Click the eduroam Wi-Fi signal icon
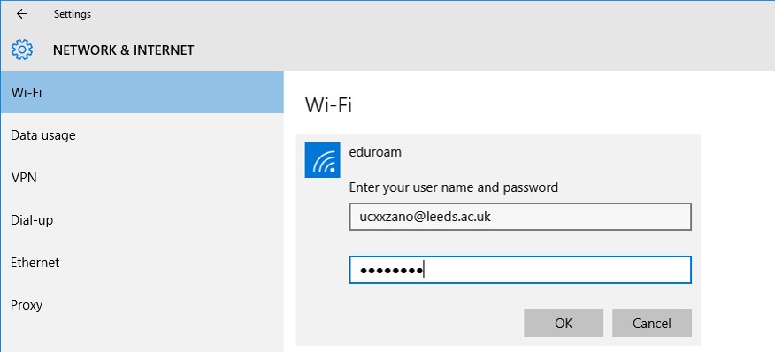This screenshot has height=352, width=775. point(322,160)
